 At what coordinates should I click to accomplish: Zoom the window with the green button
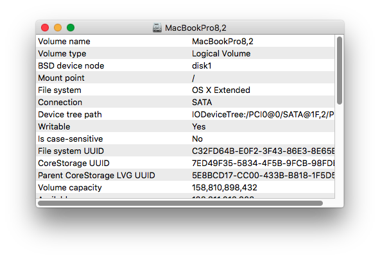[71, 28]
